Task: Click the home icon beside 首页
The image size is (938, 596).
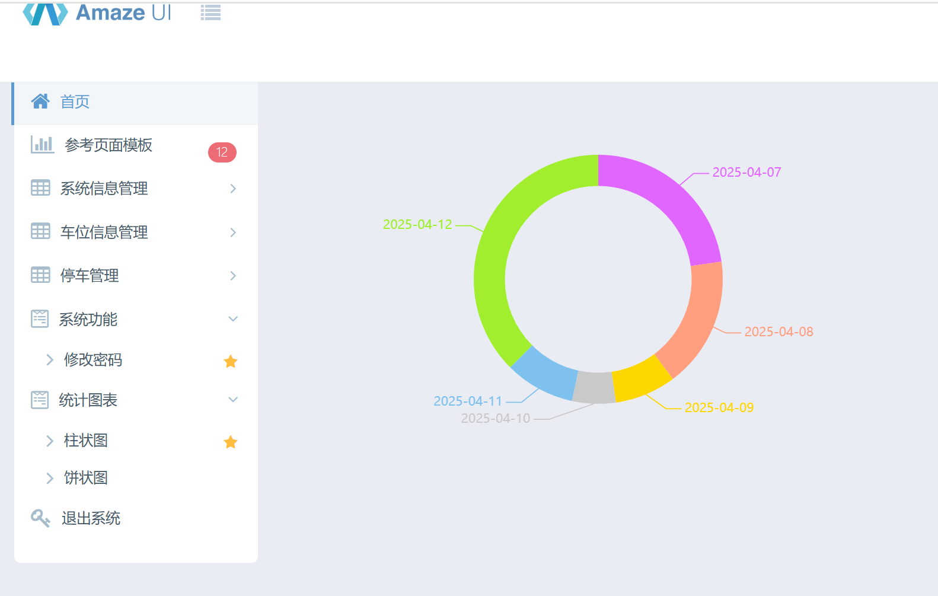Action: coord(40,101)
